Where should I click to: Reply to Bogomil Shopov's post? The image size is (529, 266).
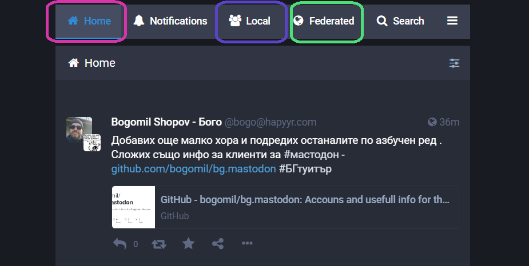[x=120, y=244]
